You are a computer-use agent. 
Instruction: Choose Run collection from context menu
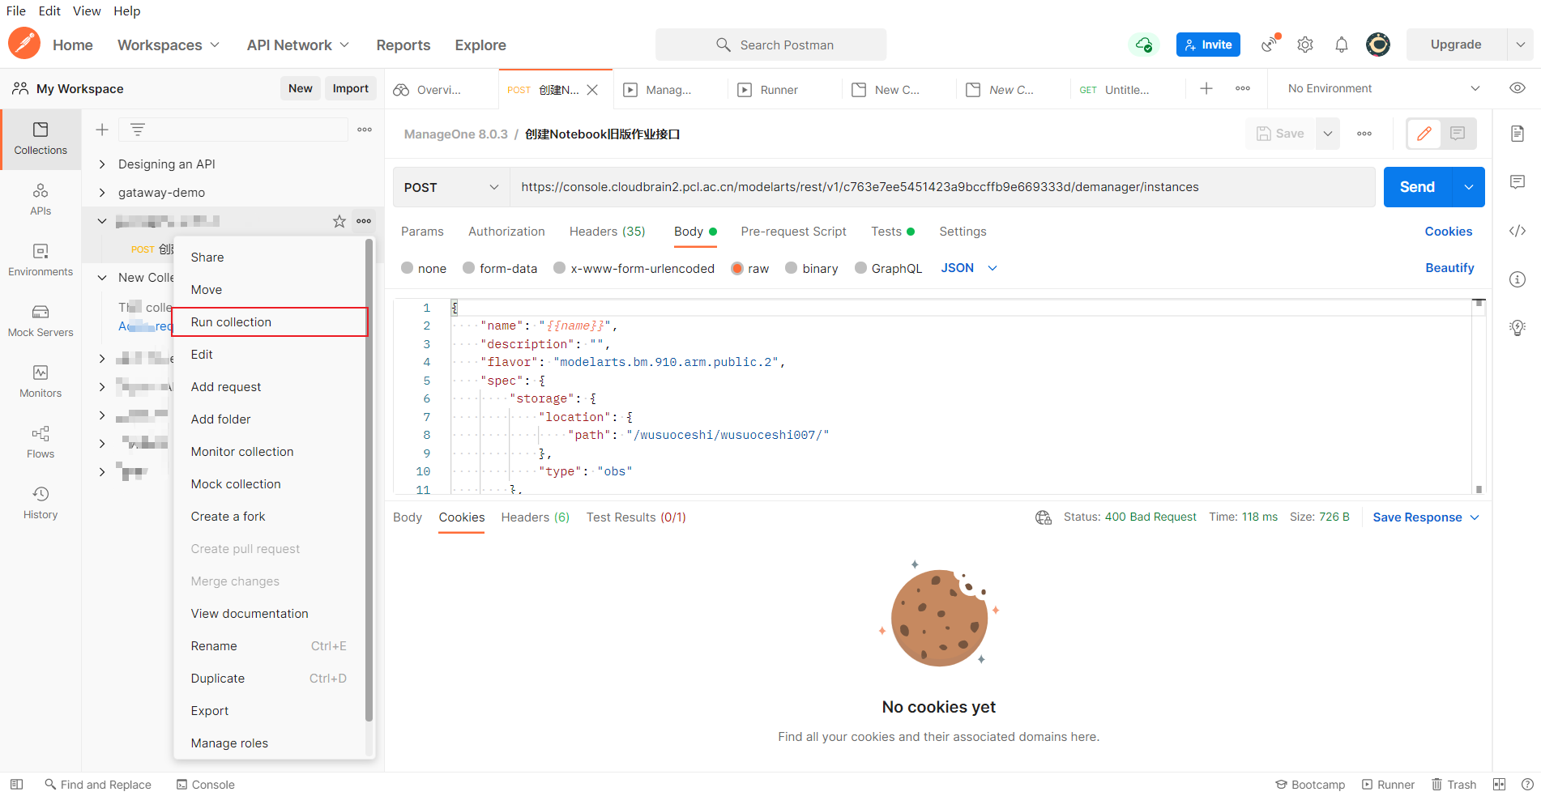coord(271,322)
